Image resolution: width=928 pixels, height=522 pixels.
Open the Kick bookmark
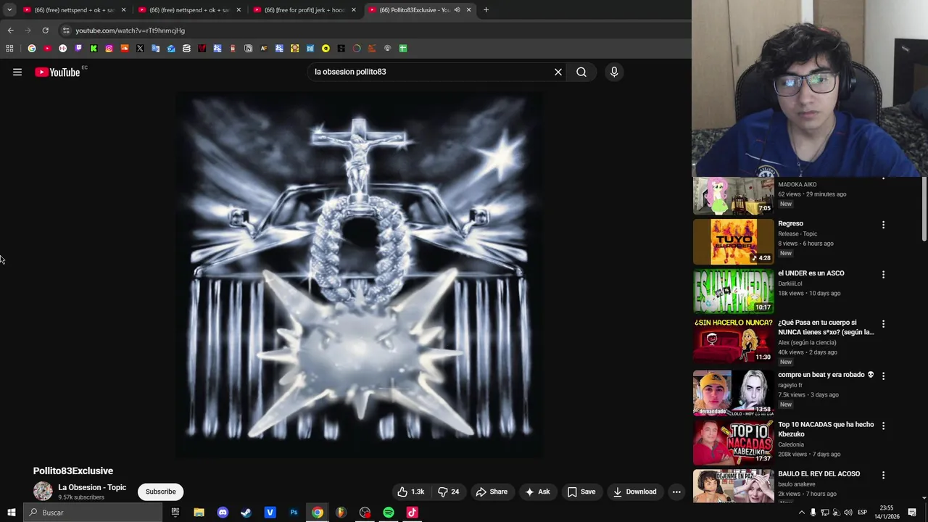94,49
